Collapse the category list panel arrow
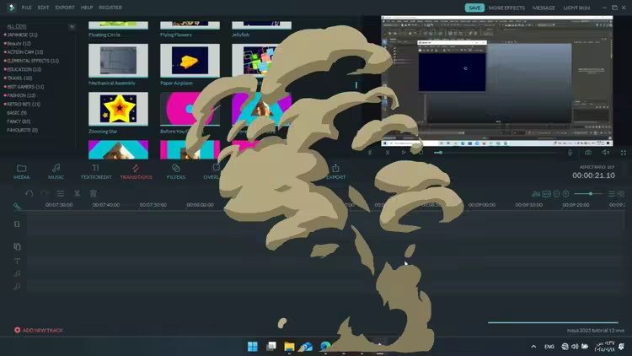The width and height of the screenshot is (632, 356). pos(72,27)
